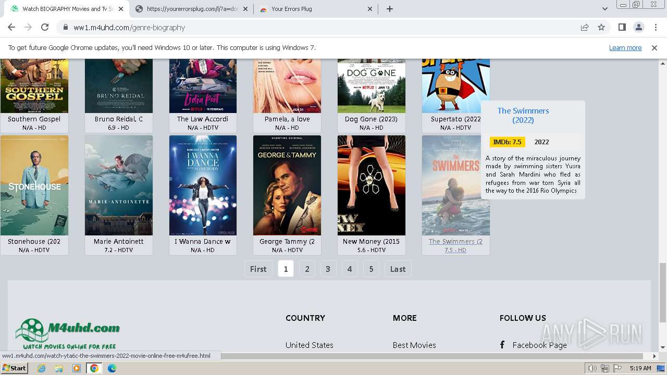Bookmark this page with the star icon
The height and width of the screenshot is (375, 667).
[601, 27]
